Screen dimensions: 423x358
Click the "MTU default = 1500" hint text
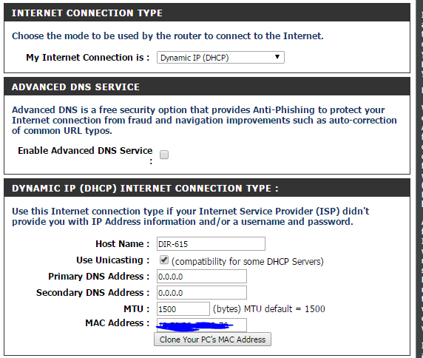(285, 309)
